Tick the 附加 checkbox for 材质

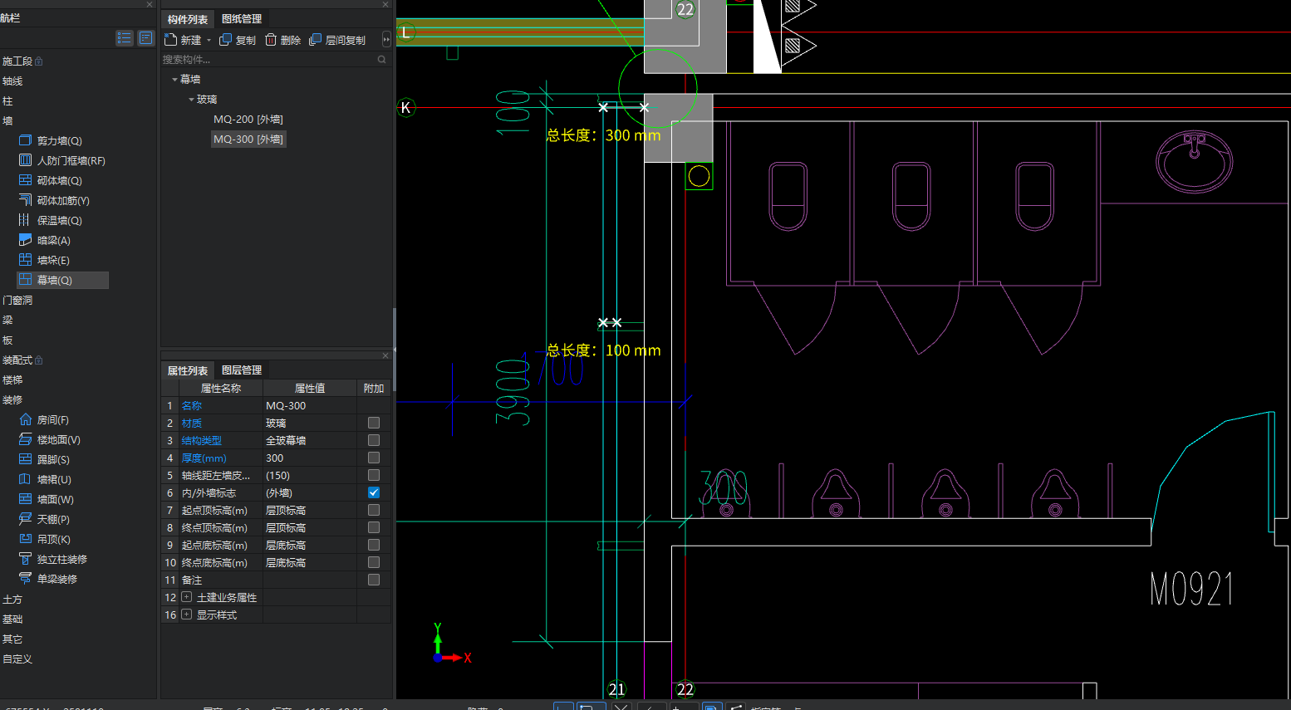(x=374, y=423)
